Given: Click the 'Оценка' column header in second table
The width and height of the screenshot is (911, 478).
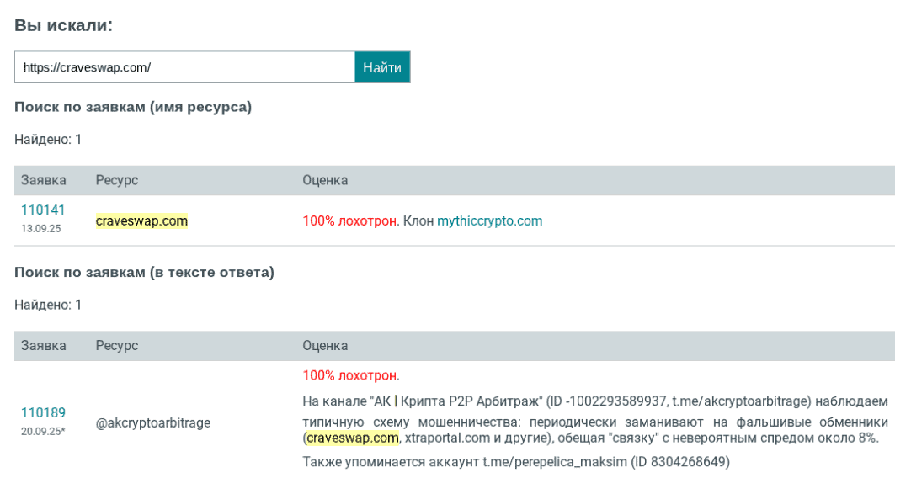Looking at the screenshot, I should coord(325,346).
